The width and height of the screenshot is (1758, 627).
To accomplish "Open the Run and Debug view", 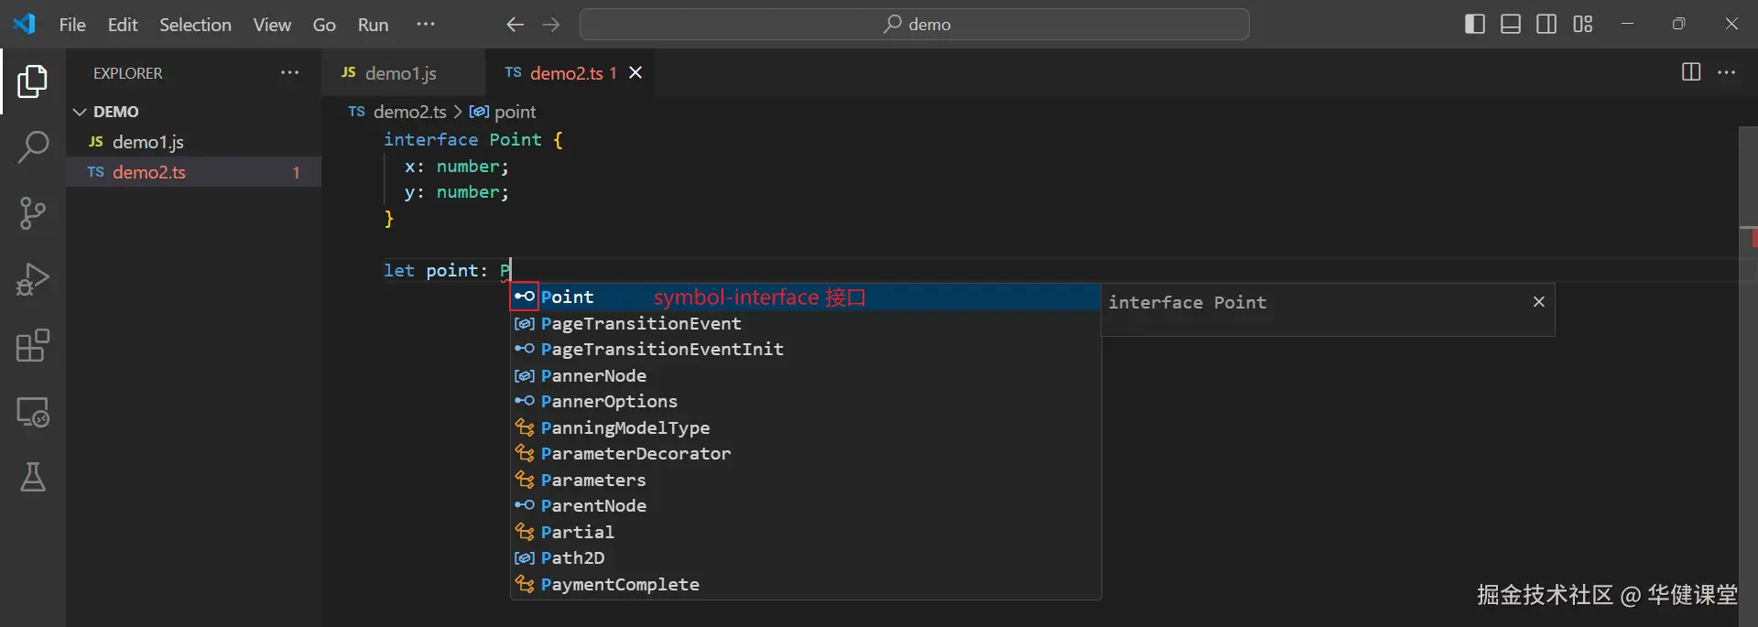I will coord(33,279).
